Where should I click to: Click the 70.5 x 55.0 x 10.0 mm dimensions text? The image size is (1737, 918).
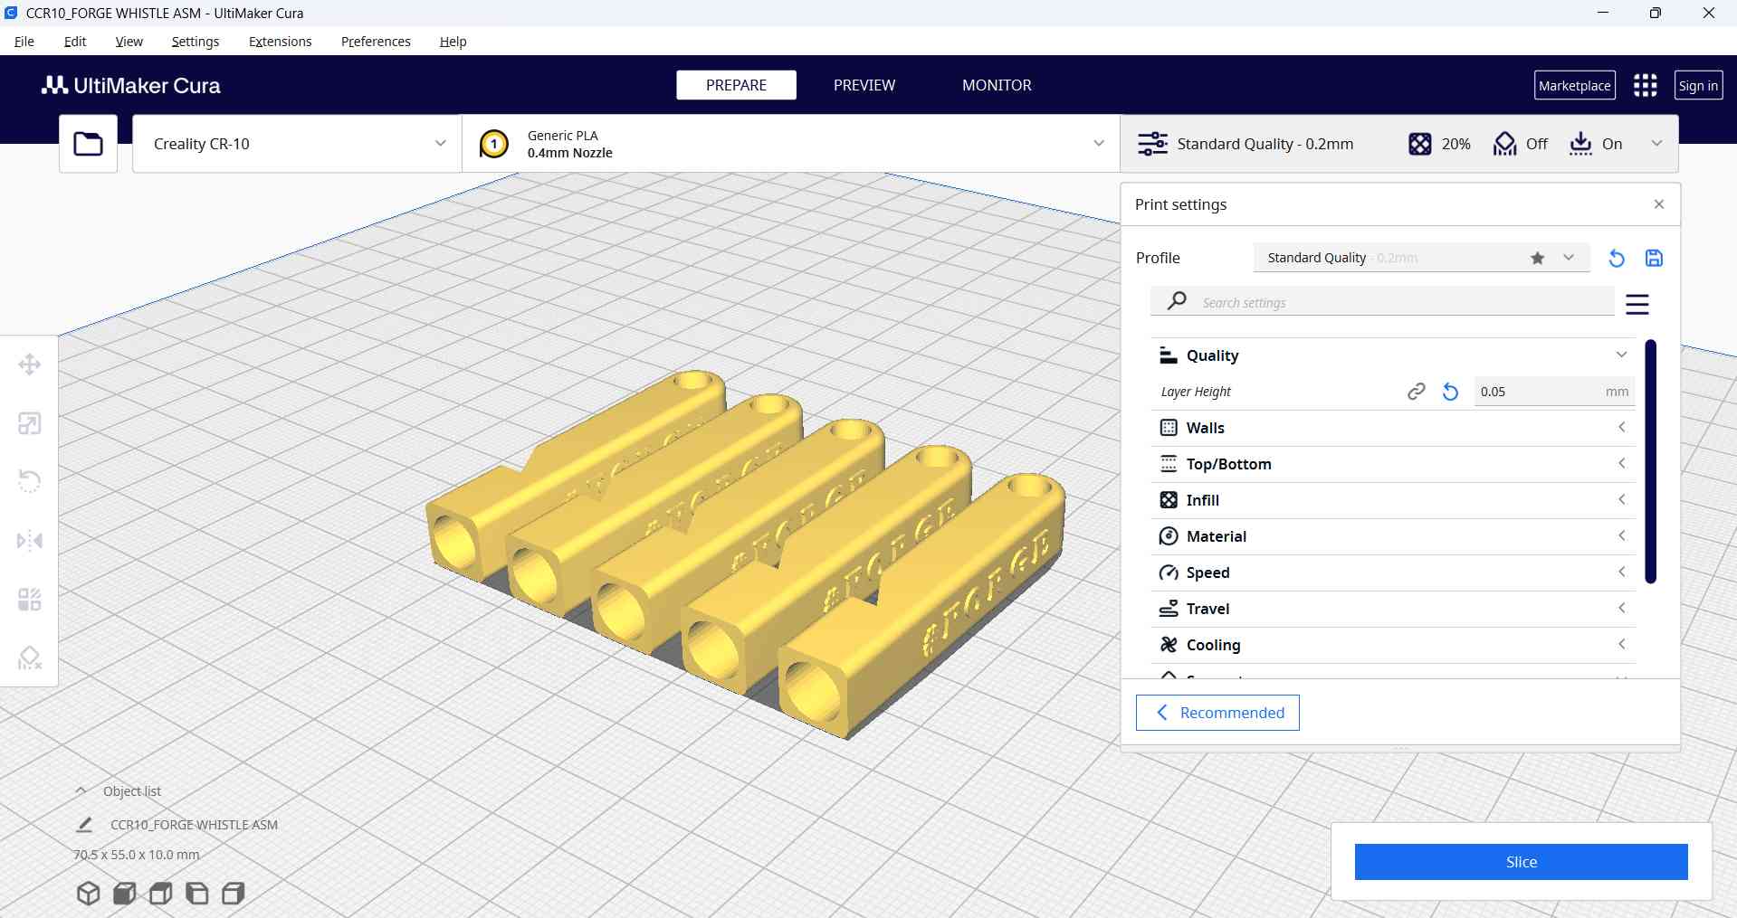point(137,855)
